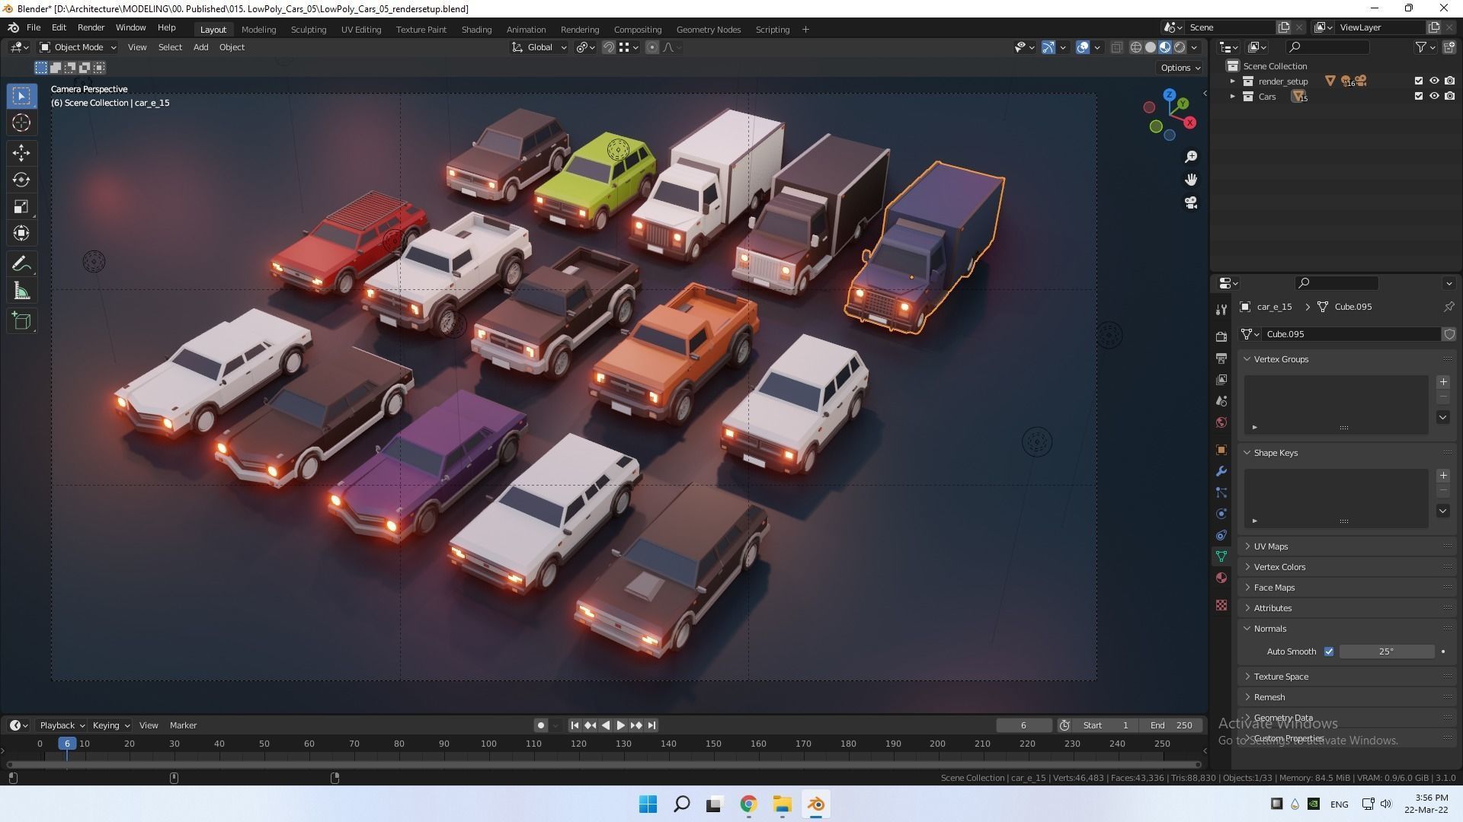1463x822 pixels.
Task: Toggle snapping magnet icon
Action: point(609,47)
